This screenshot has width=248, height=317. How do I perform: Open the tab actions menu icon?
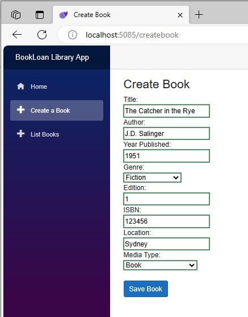(40, 15)
